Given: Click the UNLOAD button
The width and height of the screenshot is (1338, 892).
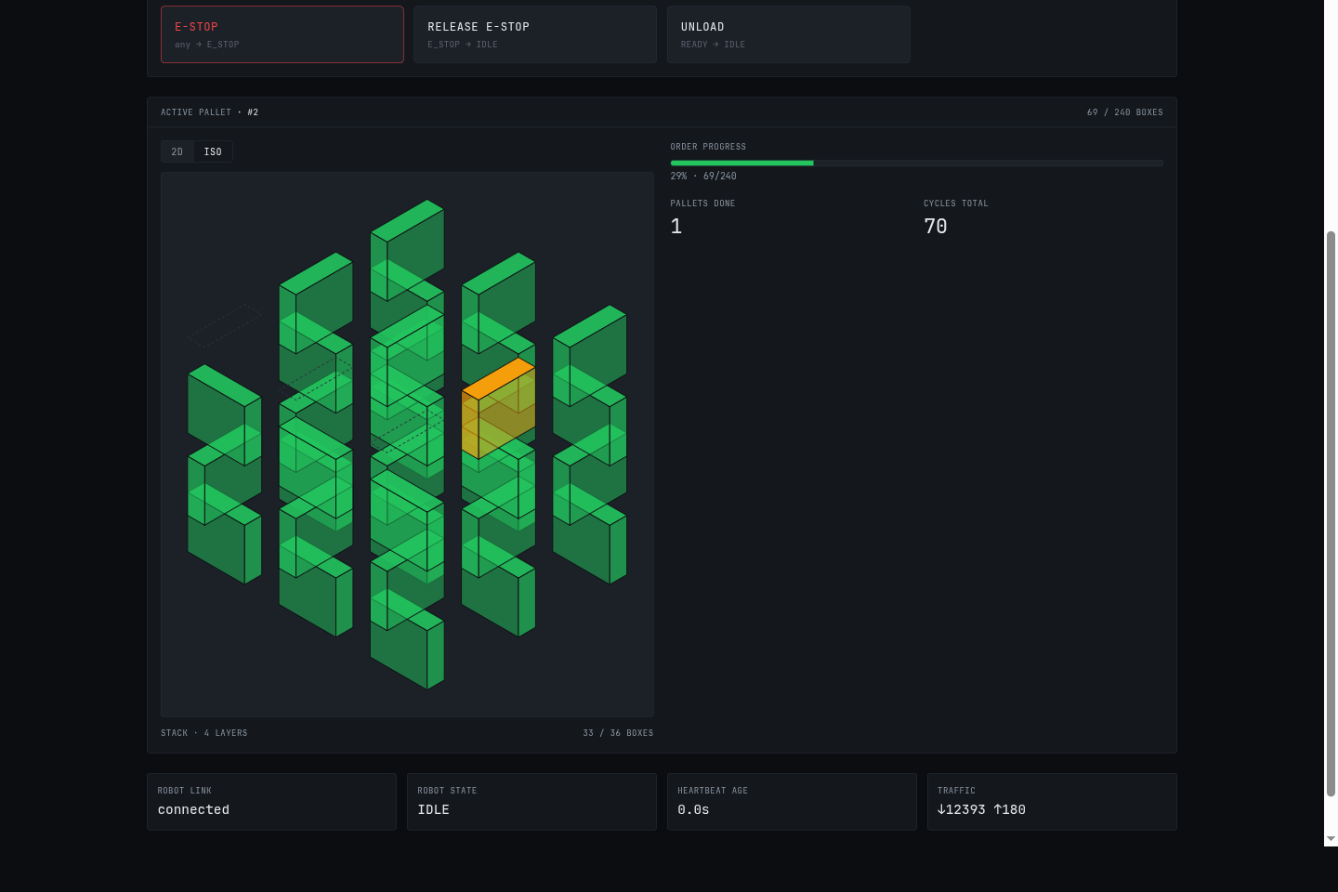Looking at the screenshot, I should click(788, 34).
